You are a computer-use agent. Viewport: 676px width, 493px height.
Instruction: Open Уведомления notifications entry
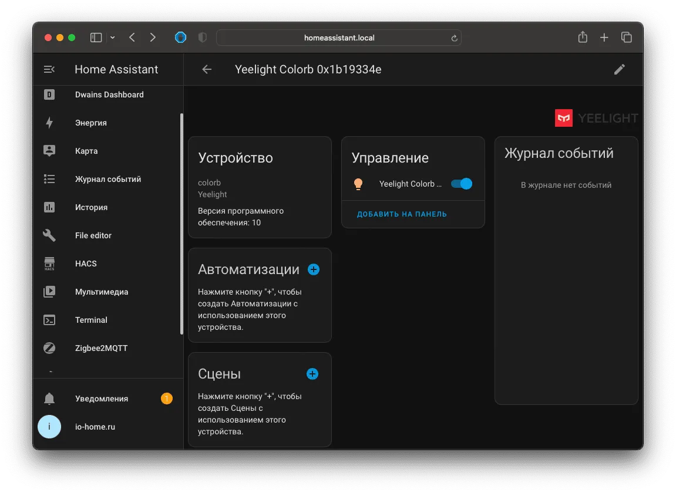pos(107,399)
